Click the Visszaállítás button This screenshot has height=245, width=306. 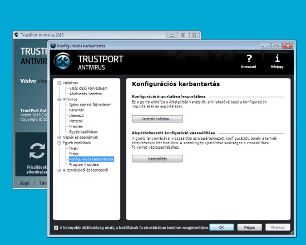click(x=157, y=159)
